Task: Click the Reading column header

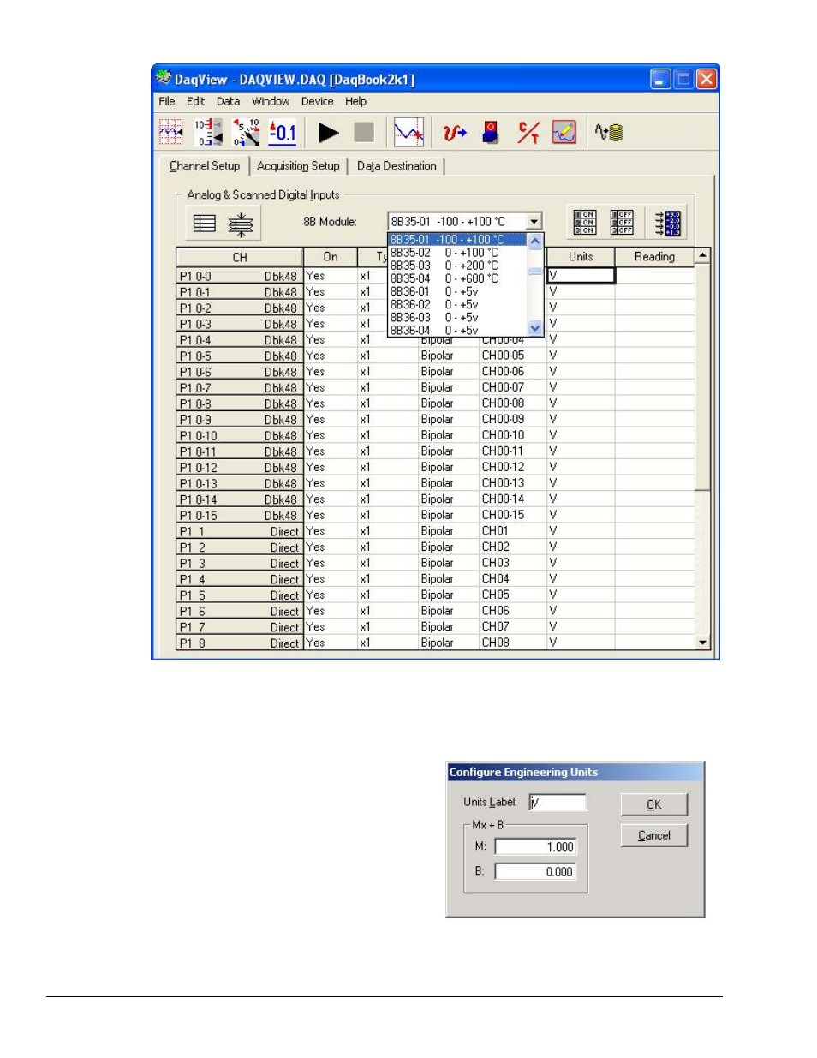Action: (654, 257)
